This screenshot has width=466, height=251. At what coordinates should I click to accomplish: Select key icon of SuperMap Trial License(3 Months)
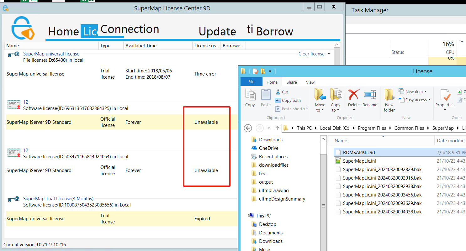[x=13, y=199]
